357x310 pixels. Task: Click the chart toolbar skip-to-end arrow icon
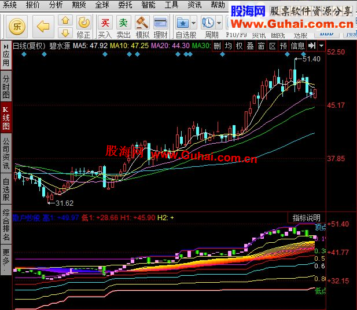click(312, 46)
